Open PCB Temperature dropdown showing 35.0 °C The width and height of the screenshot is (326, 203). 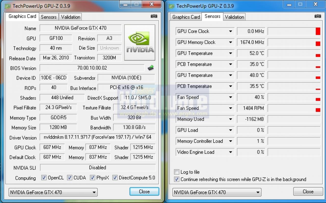[x=230, y=64]
